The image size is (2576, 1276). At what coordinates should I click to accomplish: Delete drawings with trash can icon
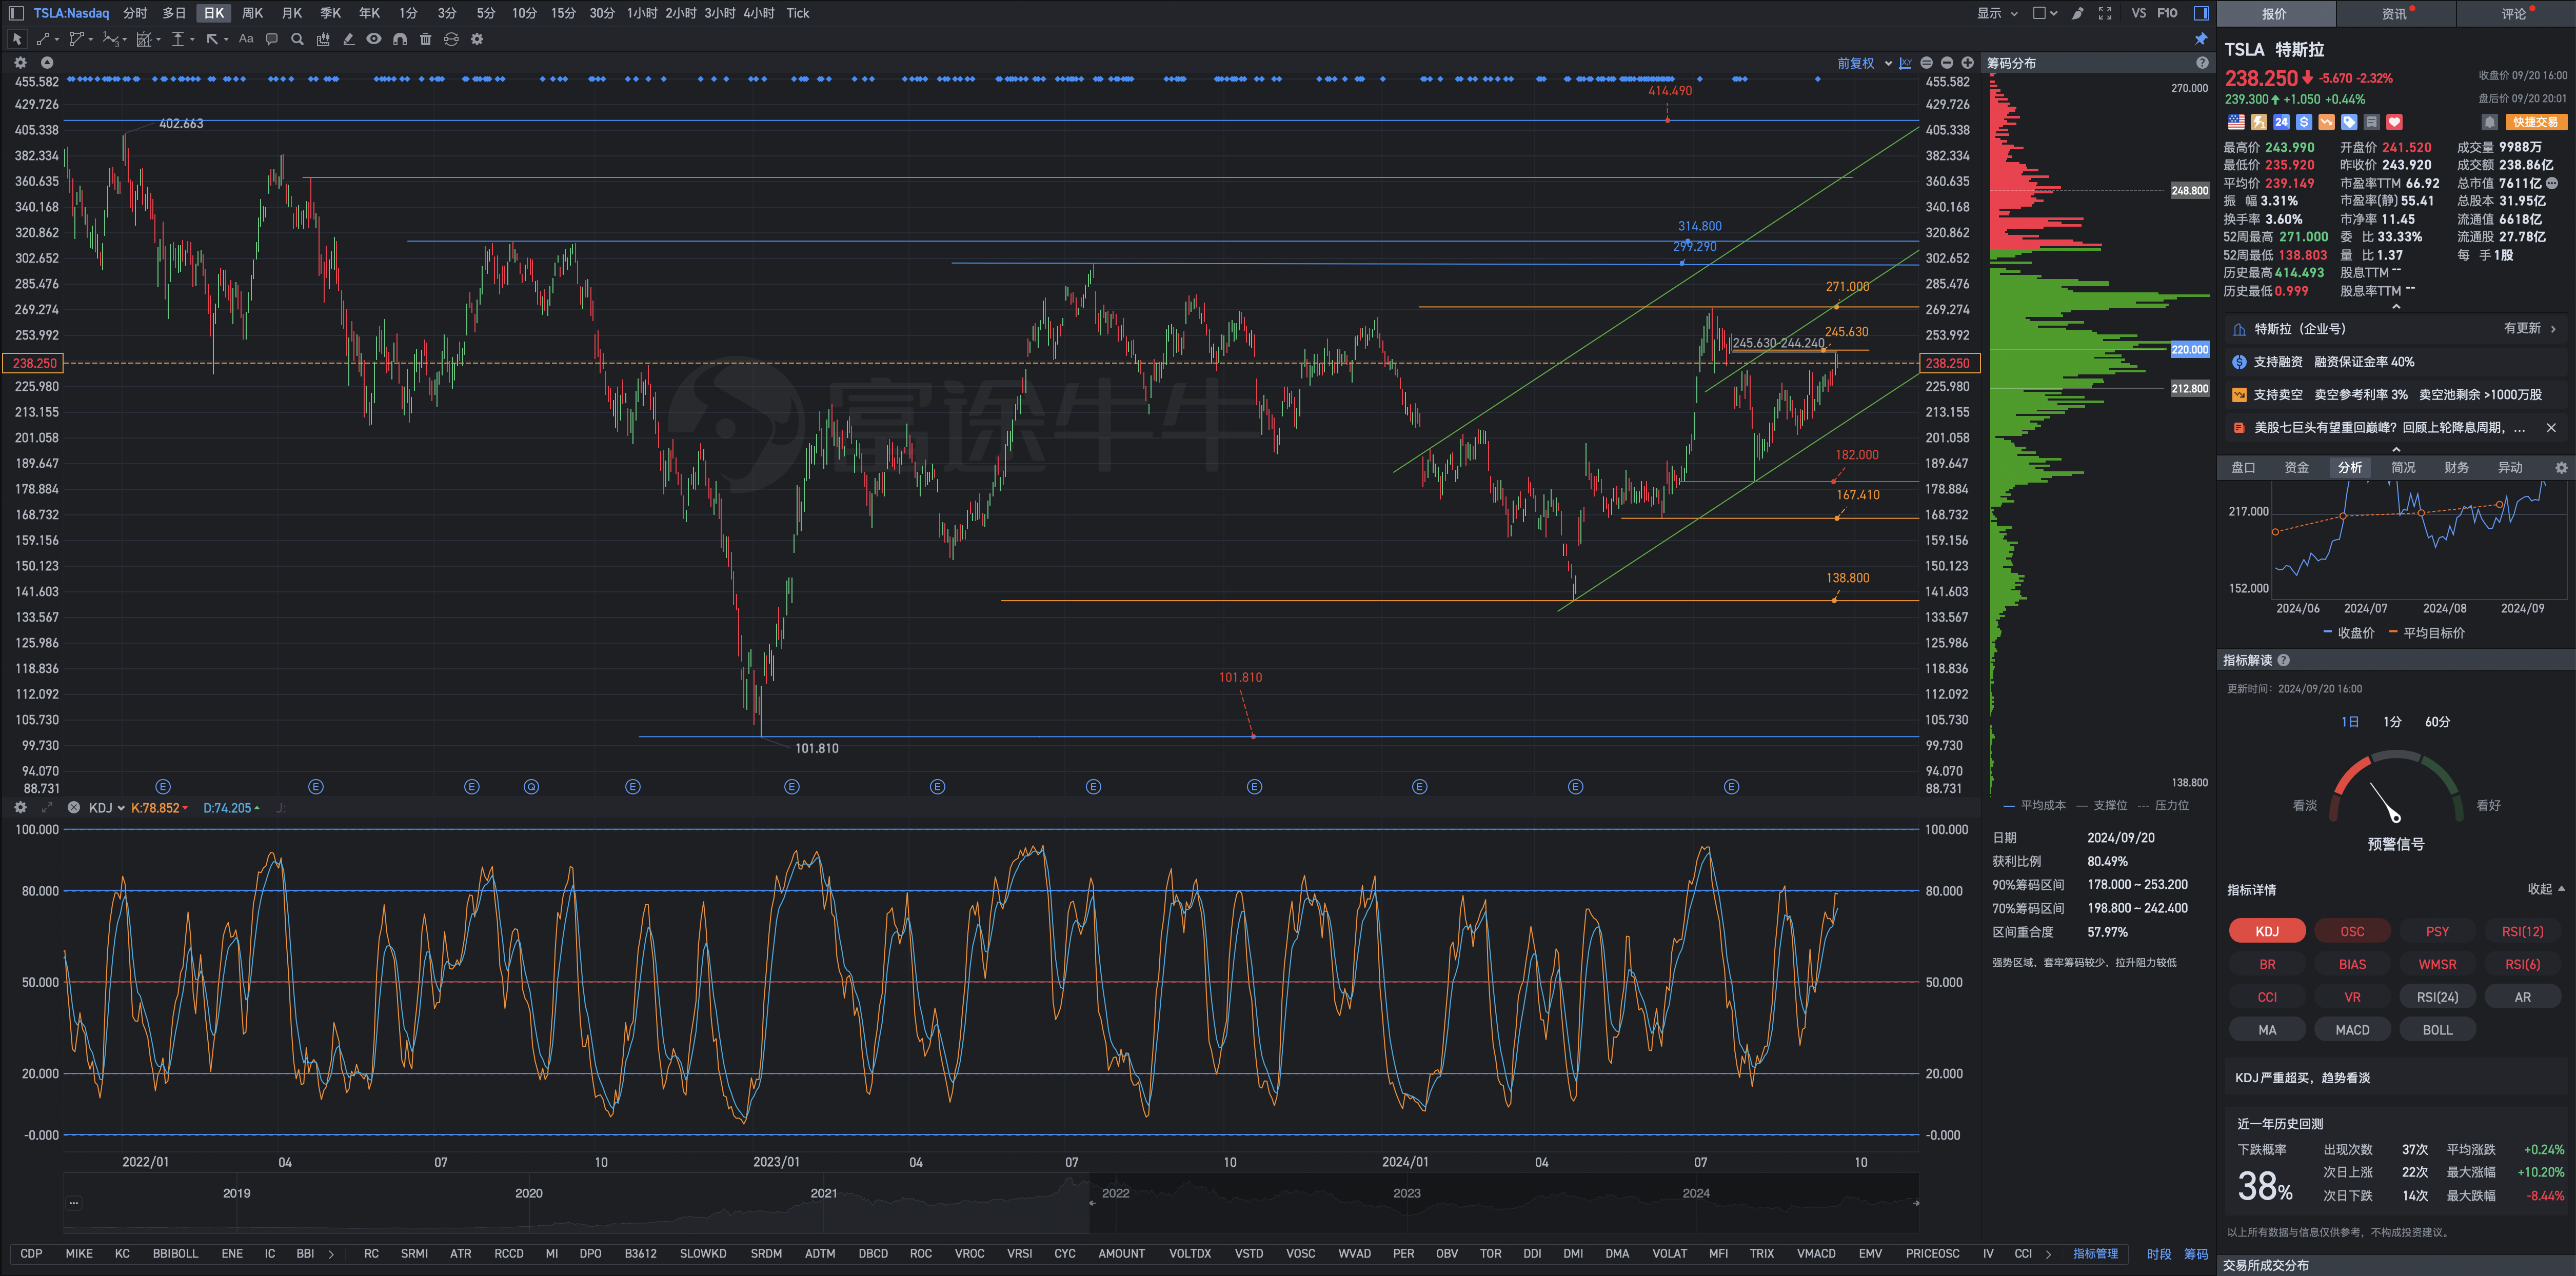click(426, 39)
